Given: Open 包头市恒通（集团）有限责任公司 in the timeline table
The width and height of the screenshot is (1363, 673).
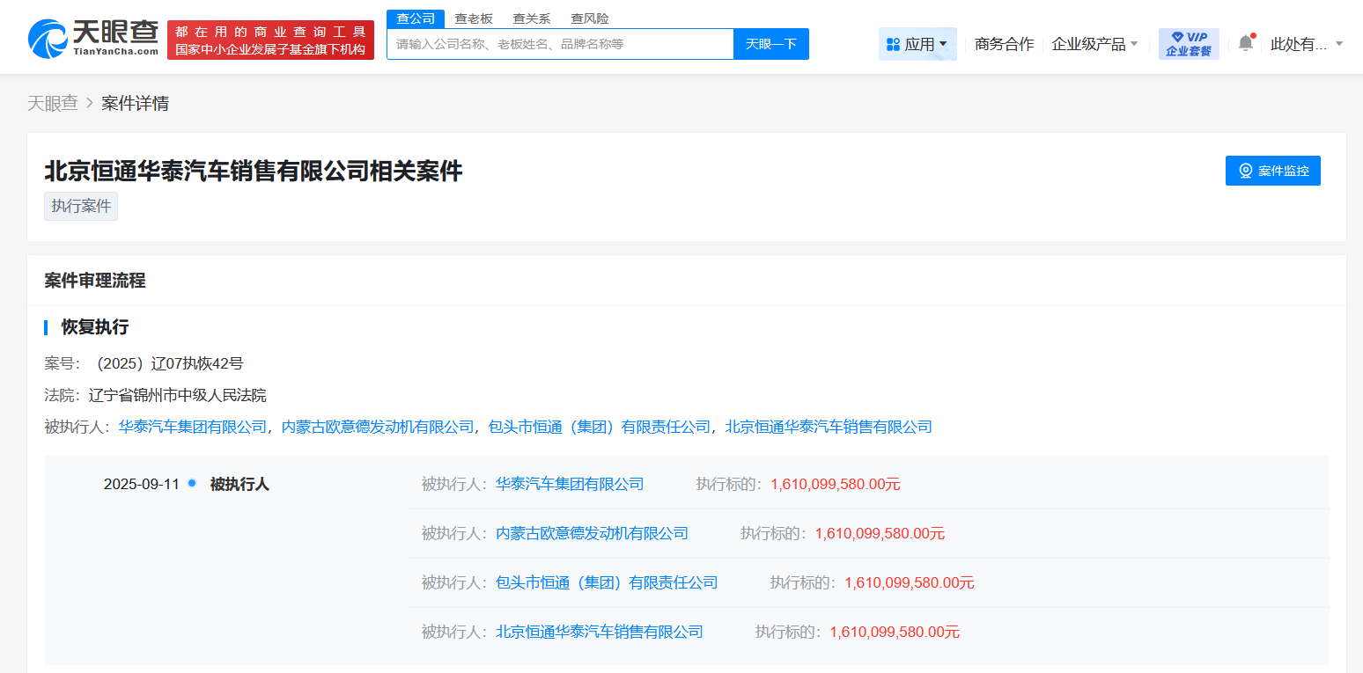Looking at the screenshot, I should (607, 582).
